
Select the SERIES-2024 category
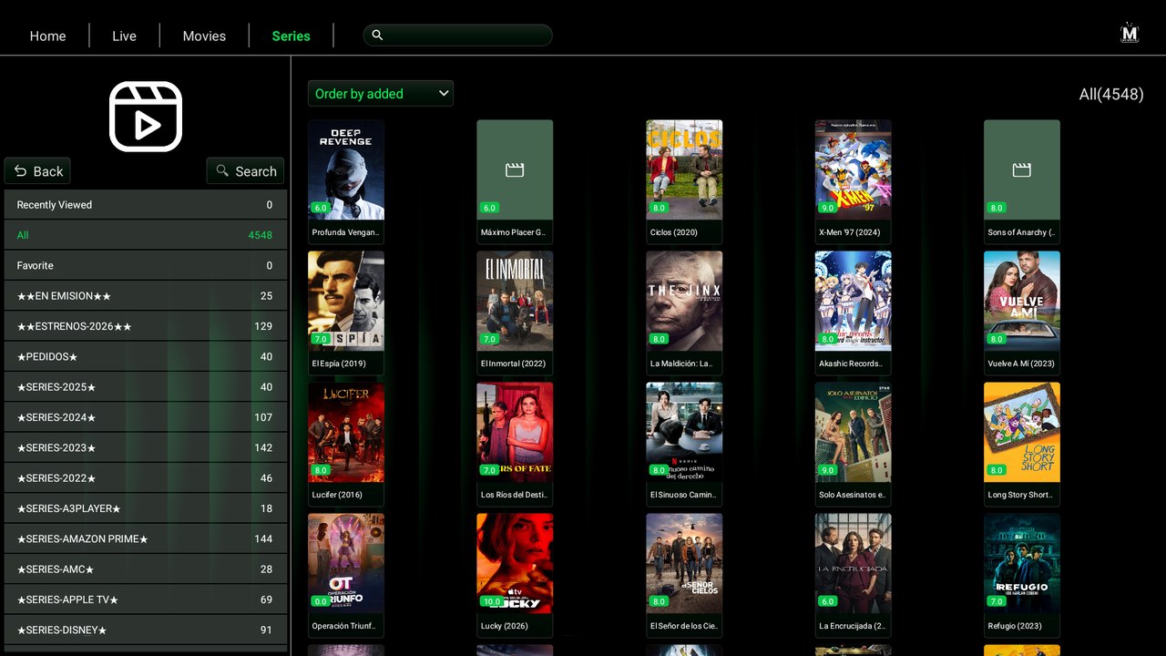coord(146,417)
